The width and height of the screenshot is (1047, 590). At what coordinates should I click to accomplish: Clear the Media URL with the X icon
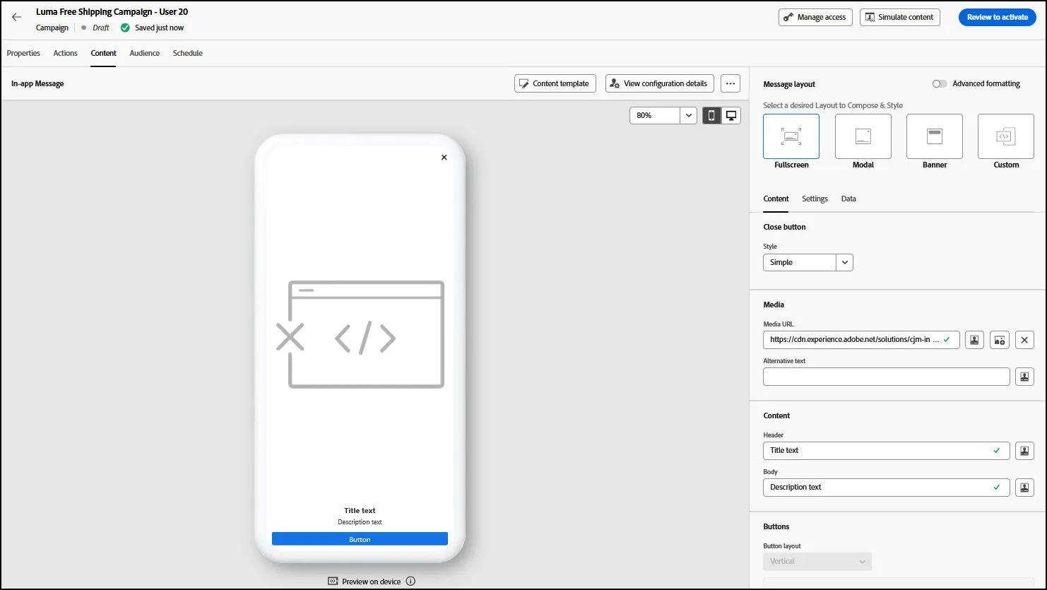pos(1025,340)
